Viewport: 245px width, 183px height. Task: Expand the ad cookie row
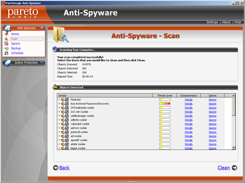pos(59,136)
